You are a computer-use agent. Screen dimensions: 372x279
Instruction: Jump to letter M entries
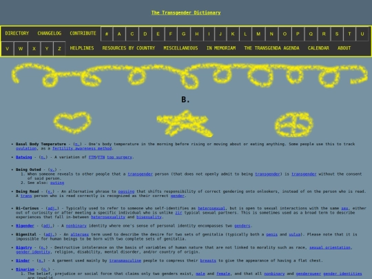click(258, 34)
